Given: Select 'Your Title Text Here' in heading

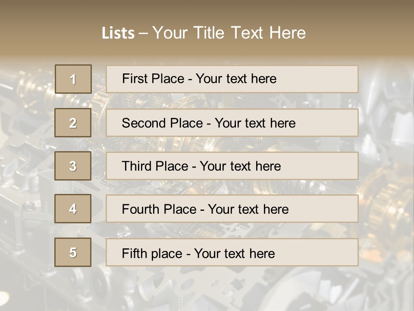Looking at the screenshot, I should coord(229,33).
